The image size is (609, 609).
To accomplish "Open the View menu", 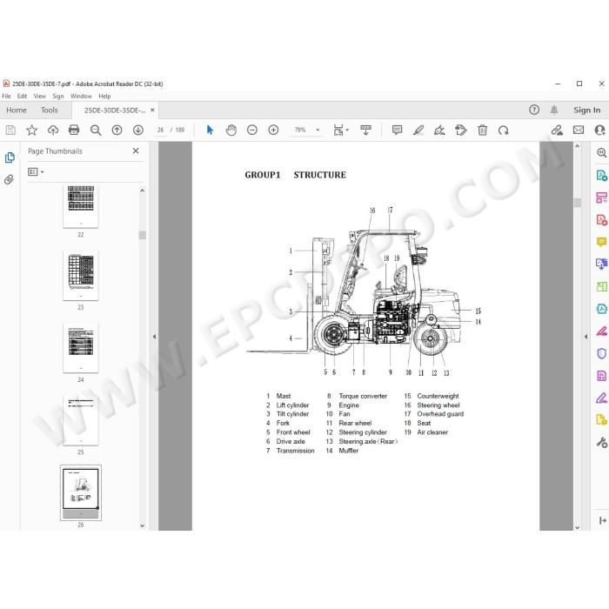I will click(40, 96).
